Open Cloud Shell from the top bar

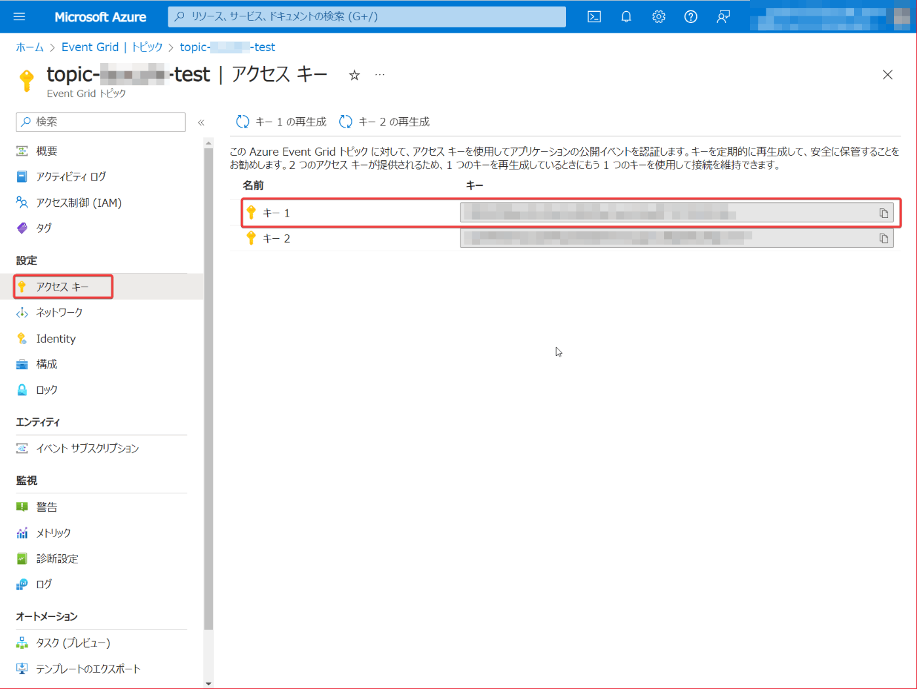tap(594, 17)
